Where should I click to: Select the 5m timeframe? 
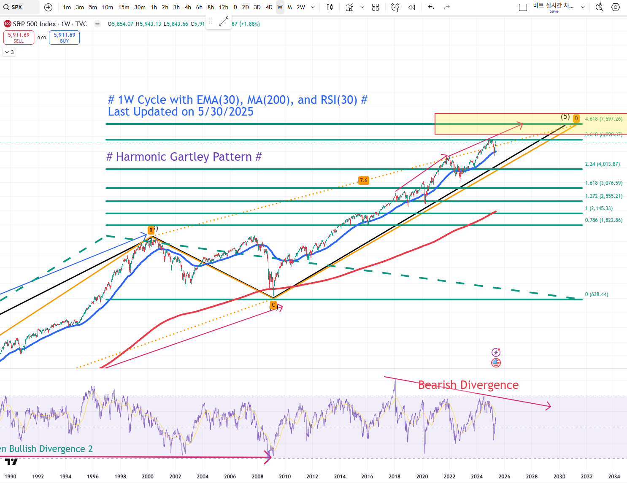tap(93, 7)
